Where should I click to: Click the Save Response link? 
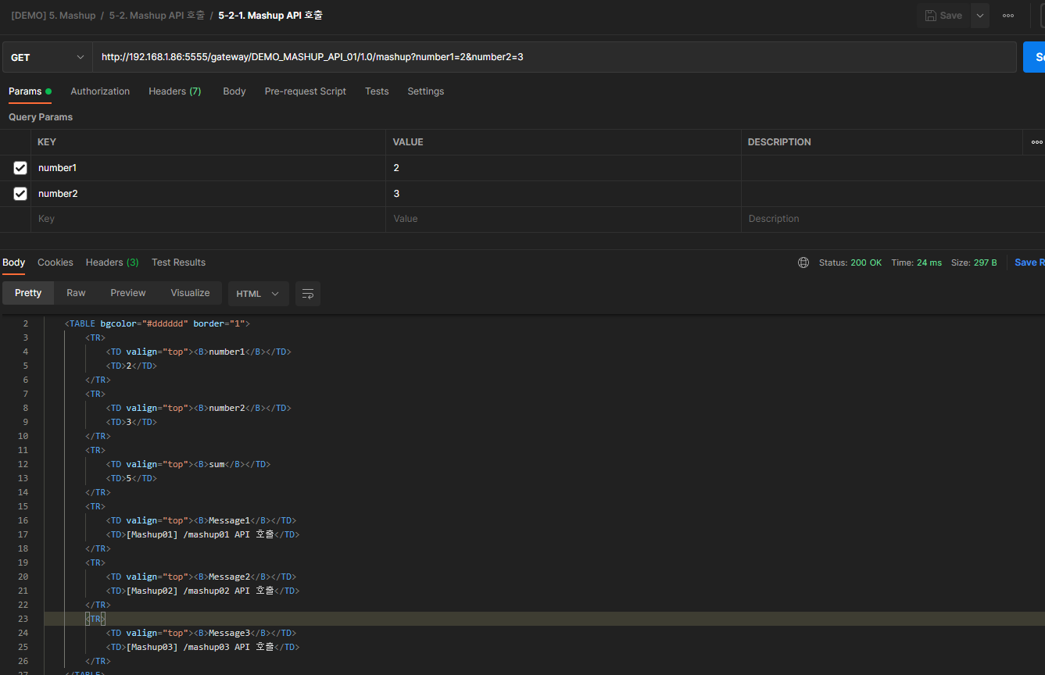[1029, 262]
